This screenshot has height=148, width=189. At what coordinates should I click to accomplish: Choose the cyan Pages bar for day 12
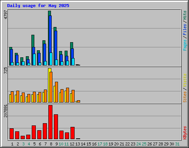pos(73,62)
